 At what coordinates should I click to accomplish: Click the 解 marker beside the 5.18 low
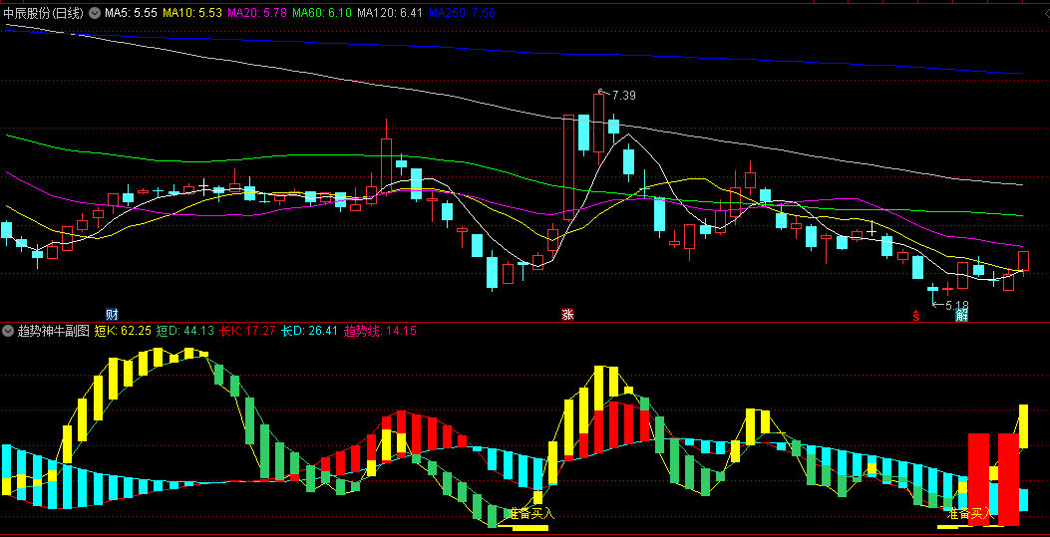pyautogui.click(x=961, y=315)
